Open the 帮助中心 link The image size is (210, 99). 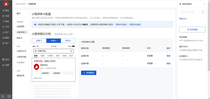[x=183, y=19]
